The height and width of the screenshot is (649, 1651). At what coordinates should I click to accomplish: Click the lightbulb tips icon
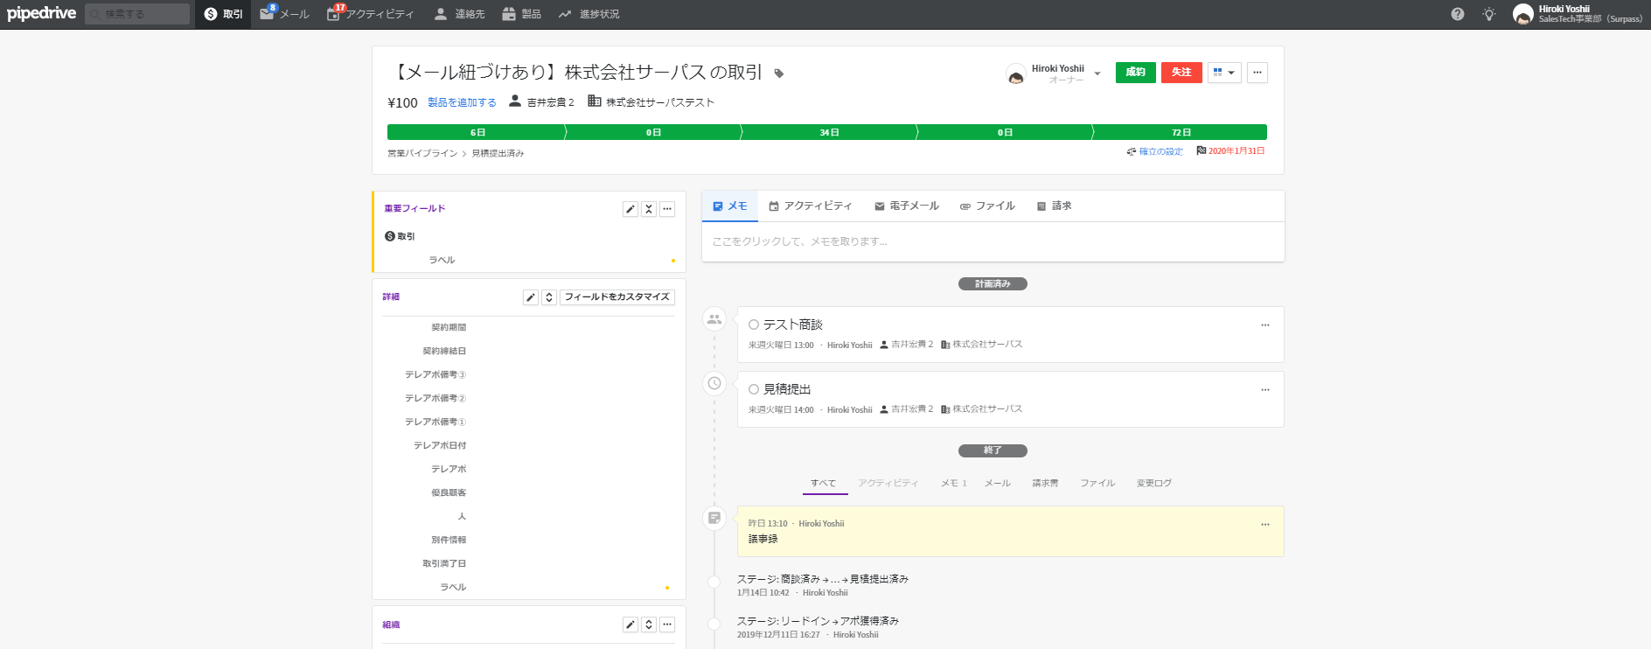[1489, 14]
